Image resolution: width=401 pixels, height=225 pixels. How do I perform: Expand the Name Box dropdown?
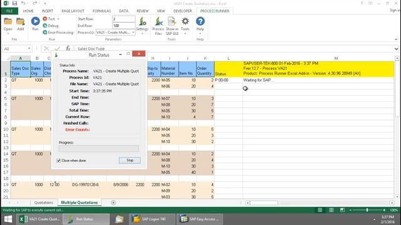tap(29, 49)
